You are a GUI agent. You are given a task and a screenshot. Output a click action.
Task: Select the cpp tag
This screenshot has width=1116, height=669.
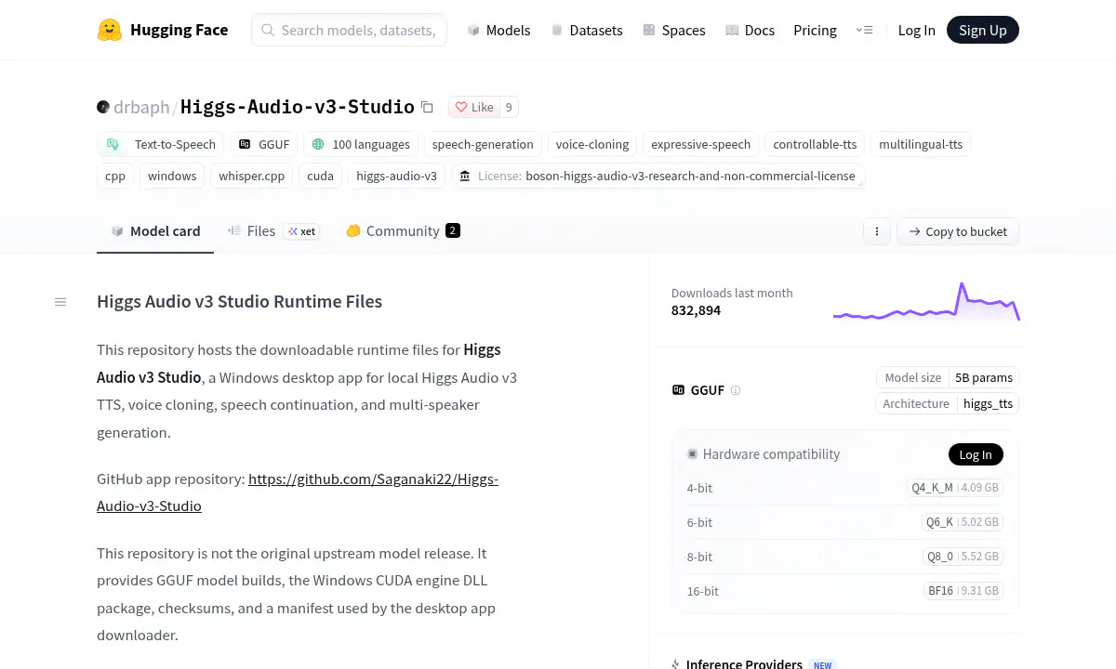pyautogui.click(x=115, y=176)
